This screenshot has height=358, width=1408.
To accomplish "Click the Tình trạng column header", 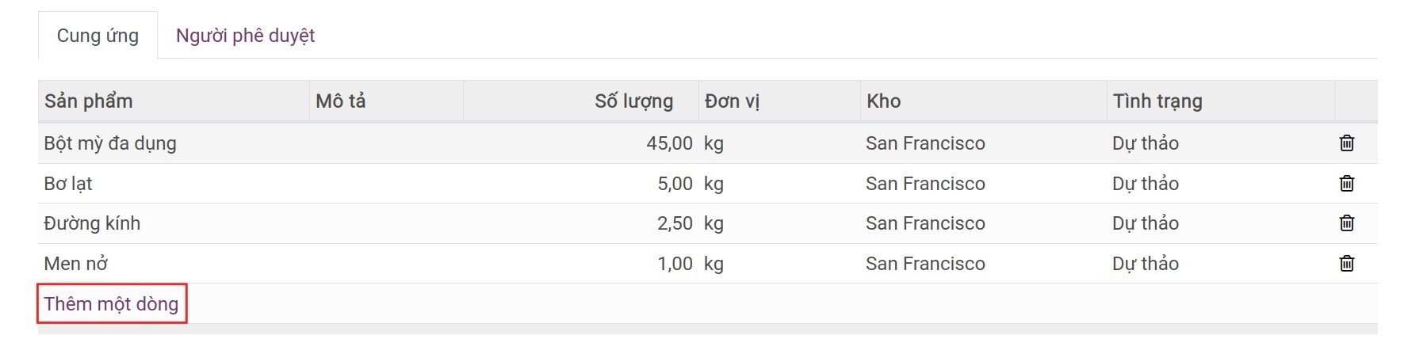I will (1157, 101).
